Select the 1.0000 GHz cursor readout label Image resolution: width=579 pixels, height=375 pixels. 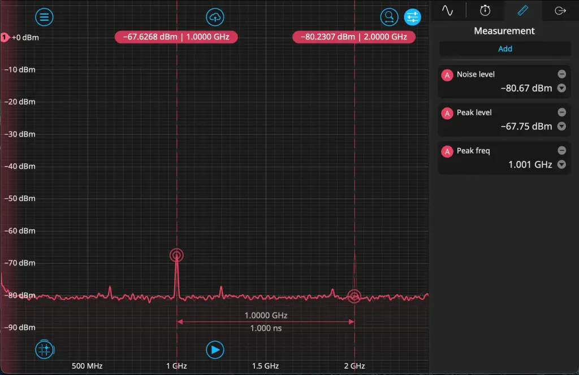[x=176, y=37]
